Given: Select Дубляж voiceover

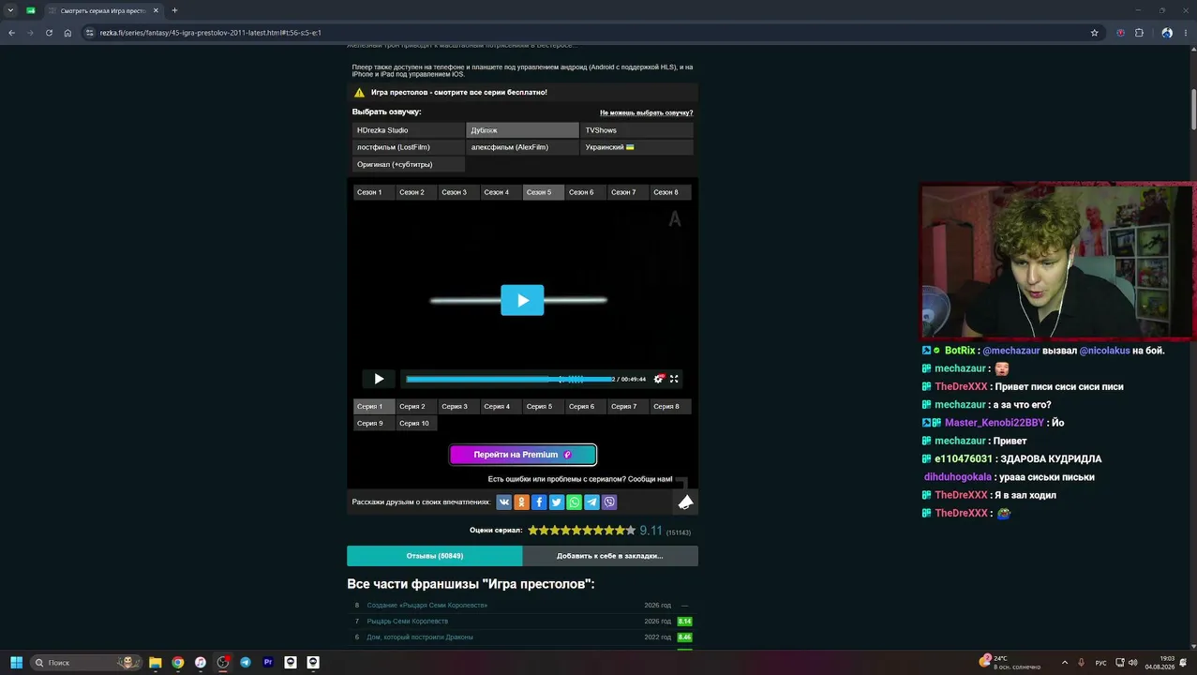Looking at the screenshot, I should coord(522,130).
